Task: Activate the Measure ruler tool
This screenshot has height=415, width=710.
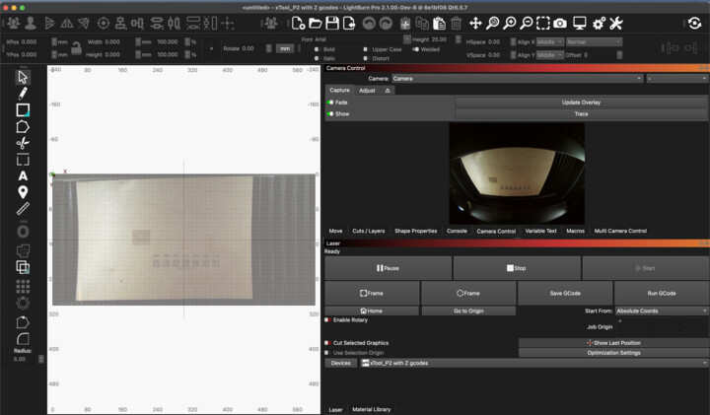Action: (x=23, y=209)
